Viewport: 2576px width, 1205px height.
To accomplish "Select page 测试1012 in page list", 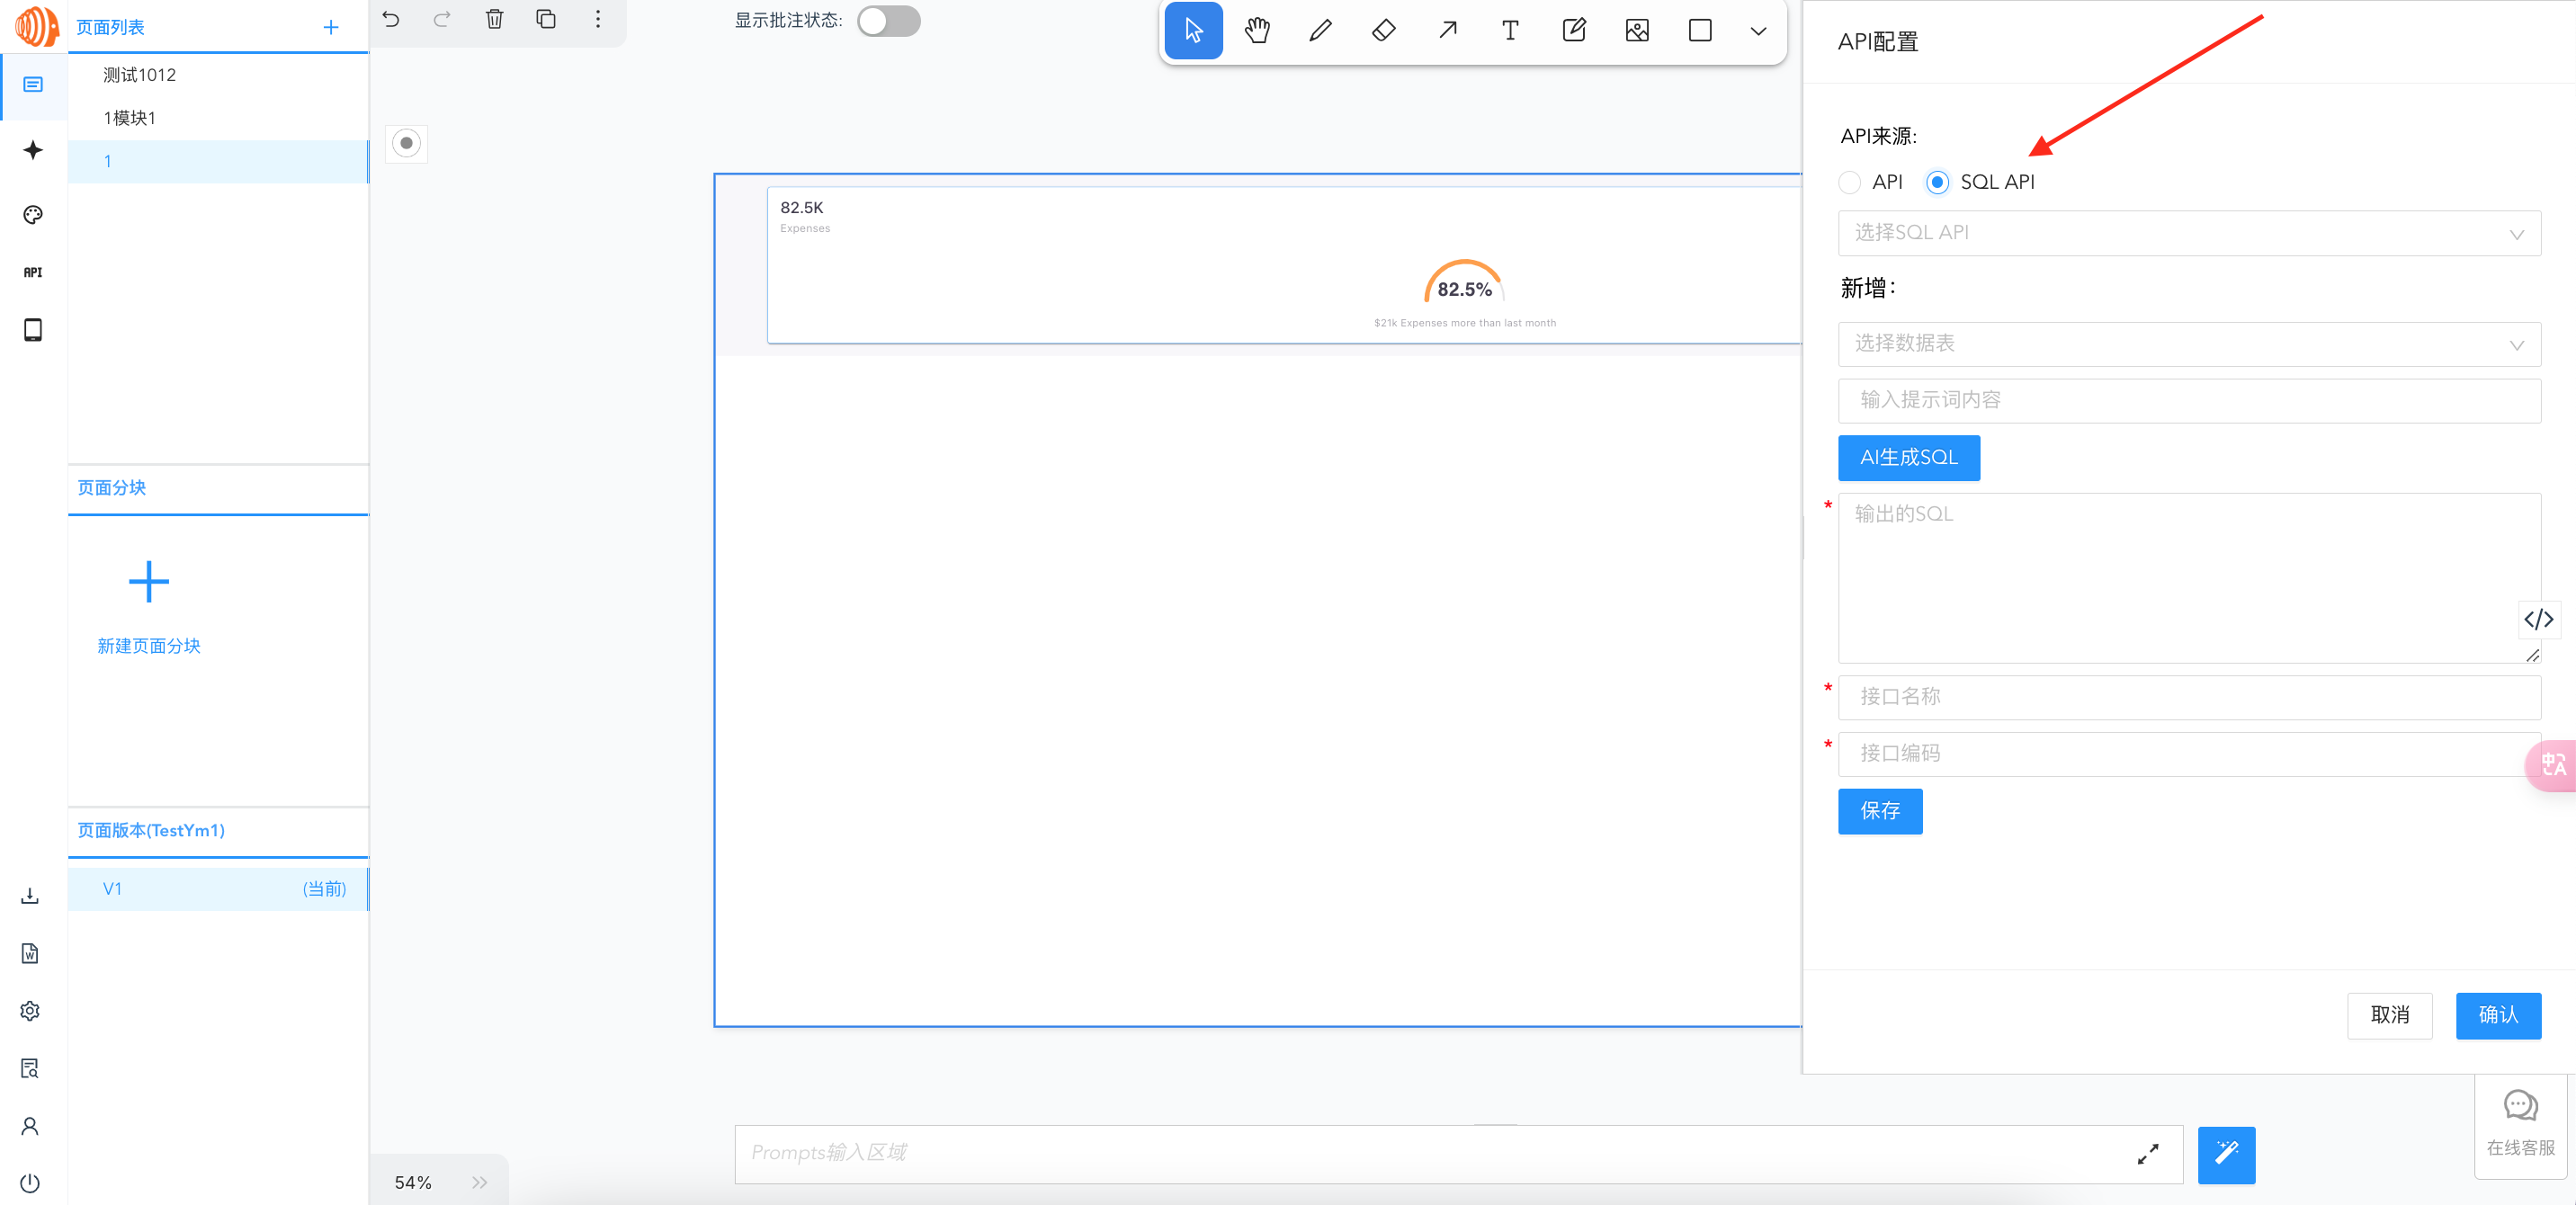I will [x=138, y=74].
